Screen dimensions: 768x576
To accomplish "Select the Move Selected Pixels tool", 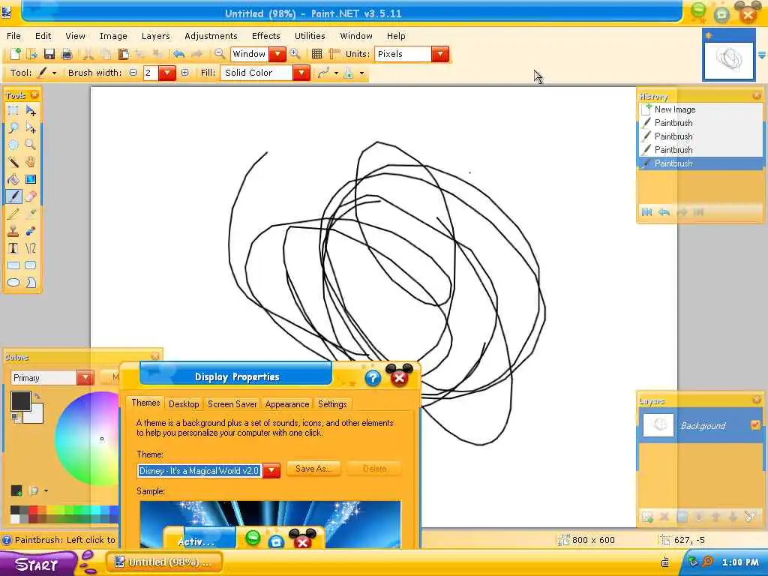I will (31, 111).
